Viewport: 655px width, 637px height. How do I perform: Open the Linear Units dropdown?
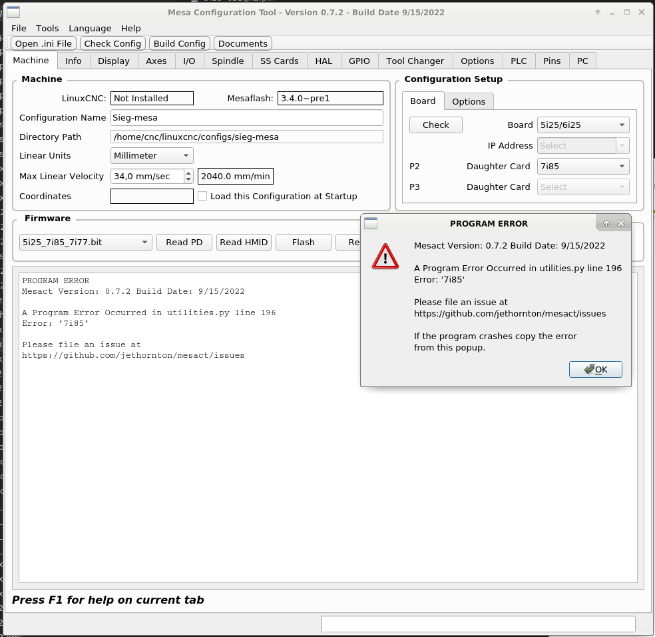152,156
